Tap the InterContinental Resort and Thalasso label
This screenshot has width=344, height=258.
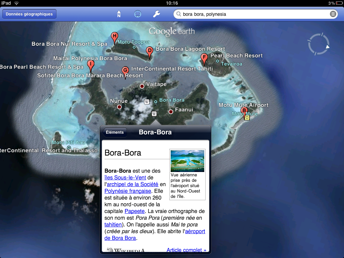tap(49, 150)
